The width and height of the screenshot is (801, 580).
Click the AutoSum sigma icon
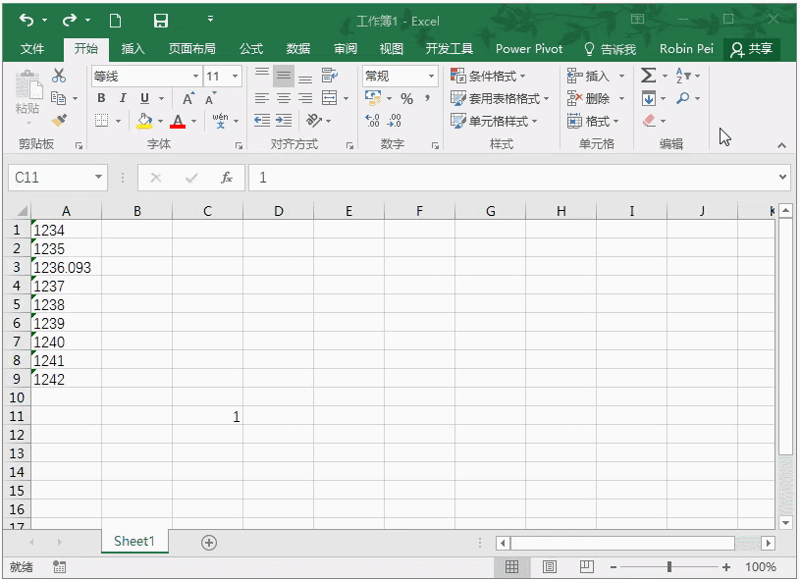click(648, 76)
